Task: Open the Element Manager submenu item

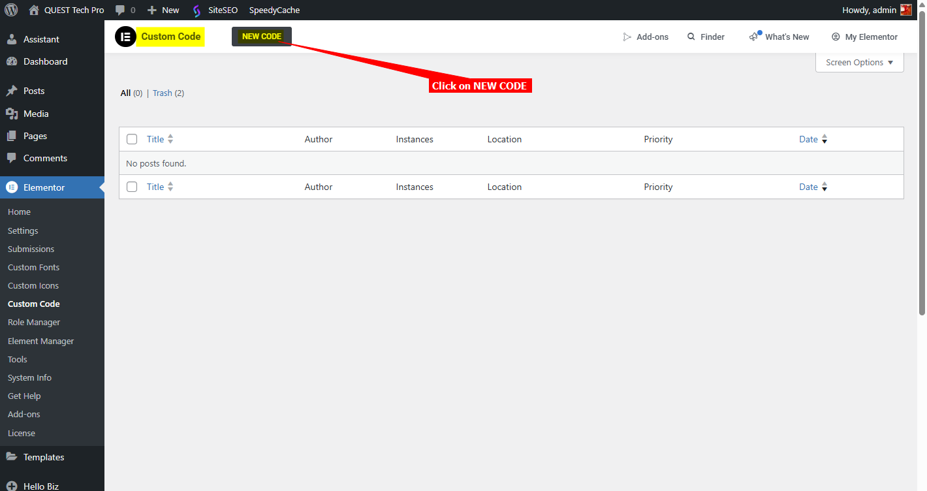Action: [x=40, y=341]
